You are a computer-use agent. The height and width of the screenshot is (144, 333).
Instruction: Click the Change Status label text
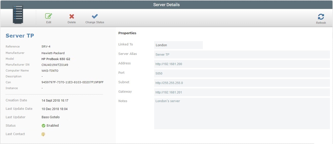click(95, 22)
